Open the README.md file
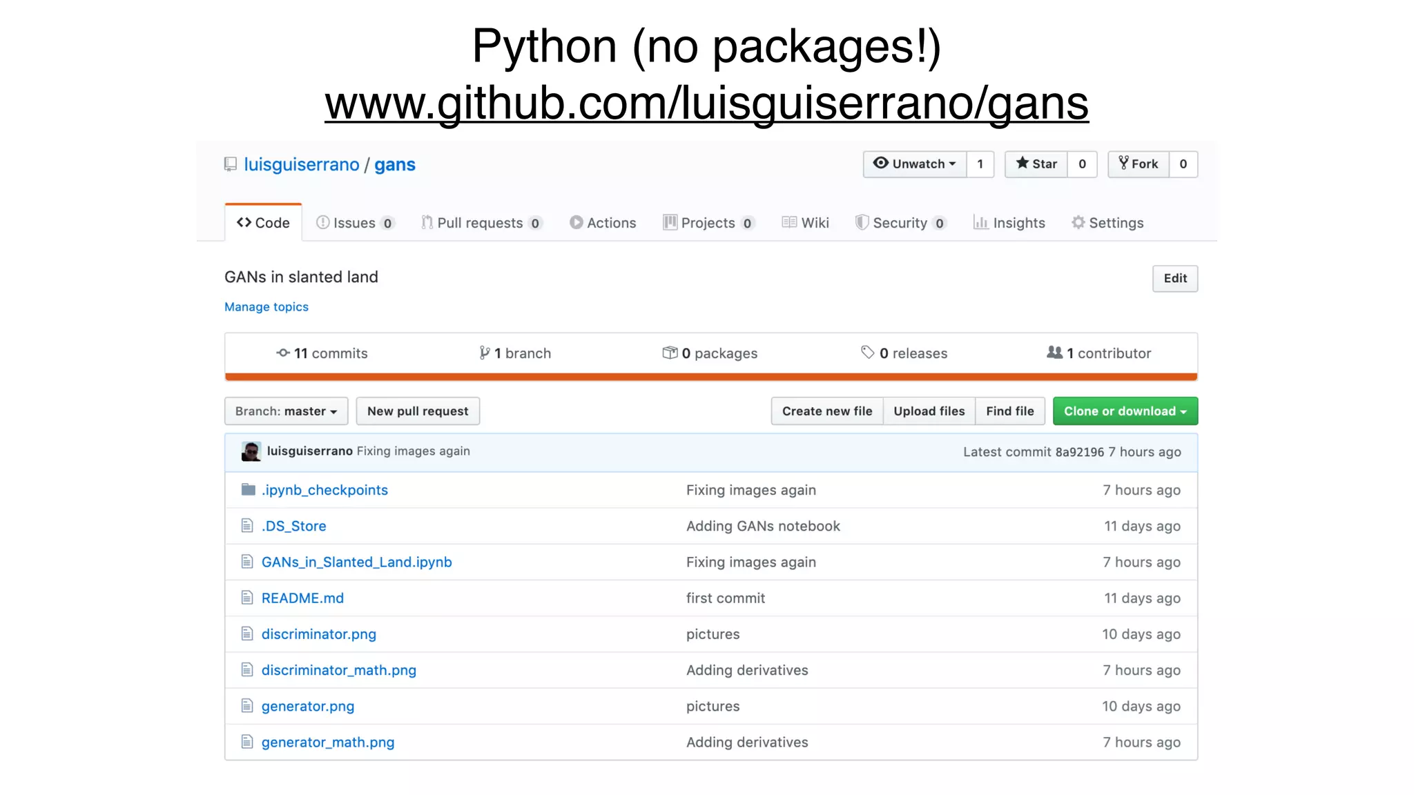The width and height of the screenshot is (1414, 795). (302, 598)
